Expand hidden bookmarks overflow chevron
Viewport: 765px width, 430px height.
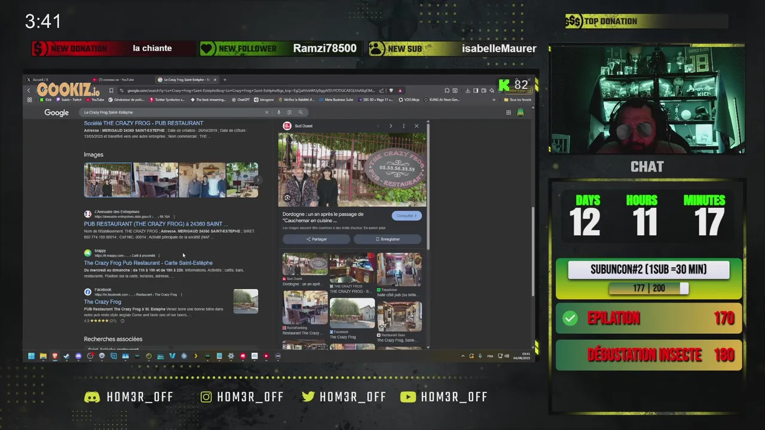pyautogui.click(x=494, y=100)
